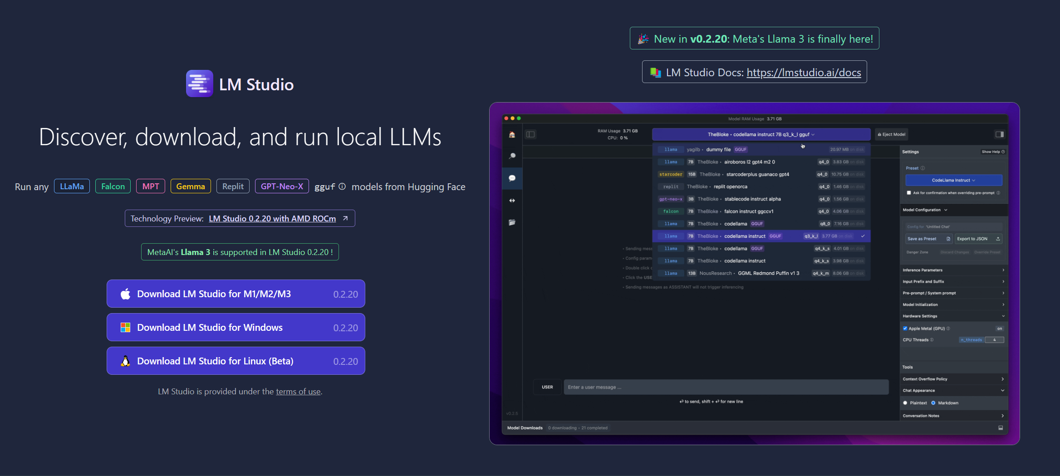Click the info icon next to gguf
The width and height of the screenshot is (1060, 476).
click(x=342, y=186)
